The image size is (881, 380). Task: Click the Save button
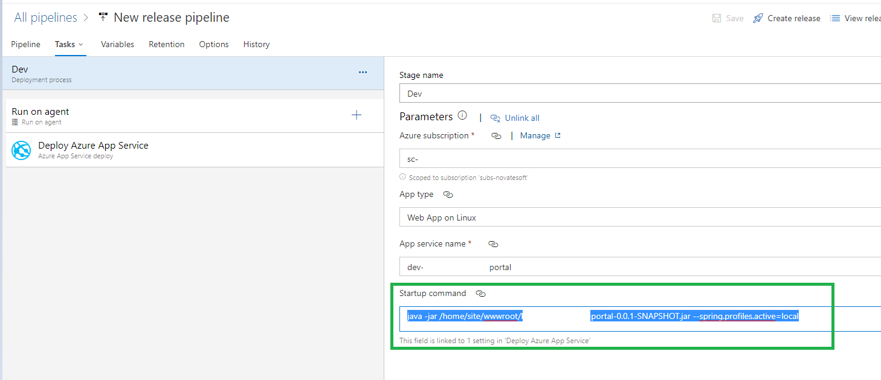(x=728, y=18)
